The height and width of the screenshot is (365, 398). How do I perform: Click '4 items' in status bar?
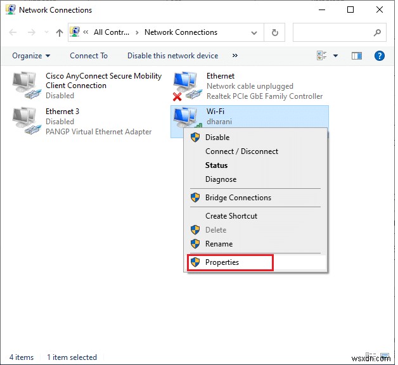22,357
